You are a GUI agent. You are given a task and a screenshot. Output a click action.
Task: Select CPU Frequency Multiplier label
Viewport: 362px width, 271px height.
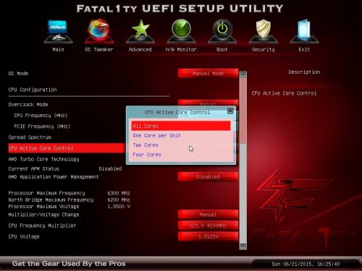(42, 225)
